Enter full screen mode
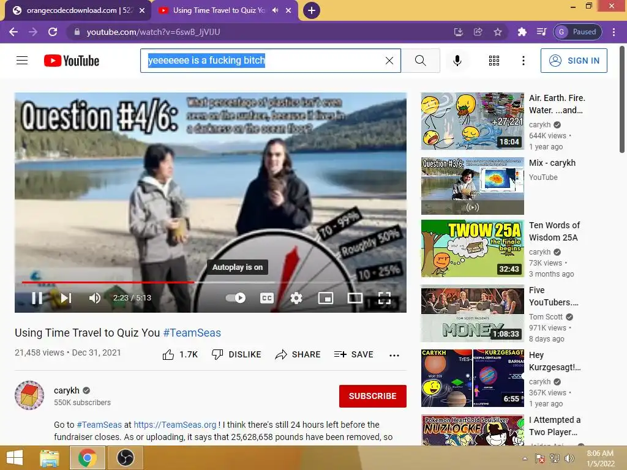Viewport: 627px width, 470px height. (x=385, y=298)
